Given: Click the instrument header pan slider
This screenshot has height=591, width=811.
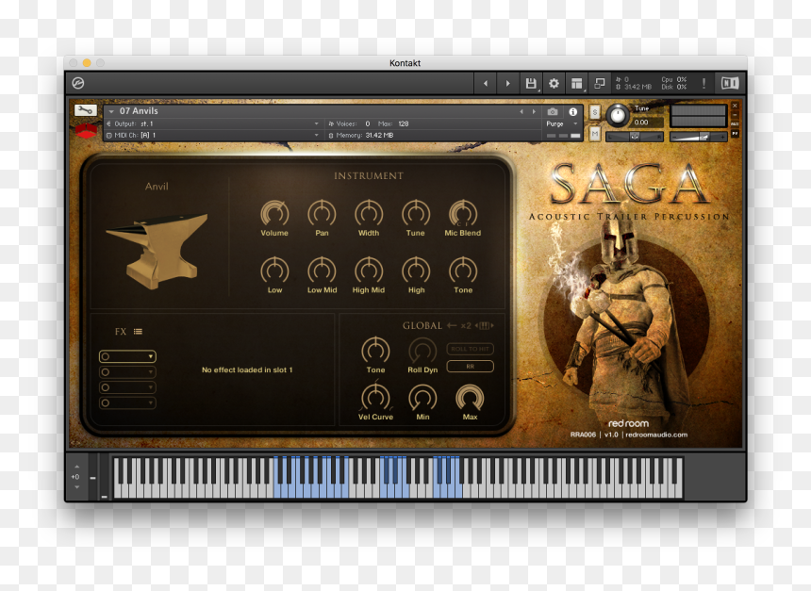Looking at the screenshot, I should (x=634, y=137).
